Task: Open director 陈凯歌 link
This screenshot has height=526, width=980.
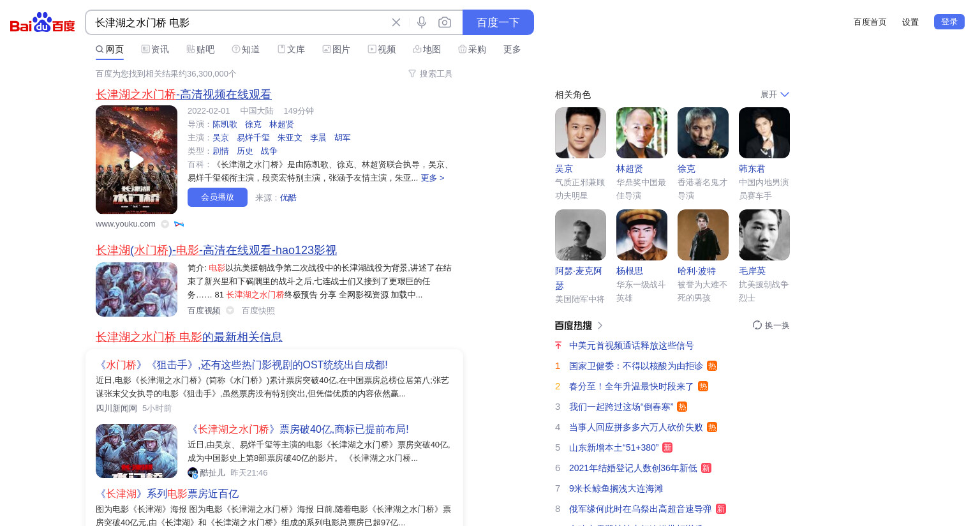Action: point(225,124)
